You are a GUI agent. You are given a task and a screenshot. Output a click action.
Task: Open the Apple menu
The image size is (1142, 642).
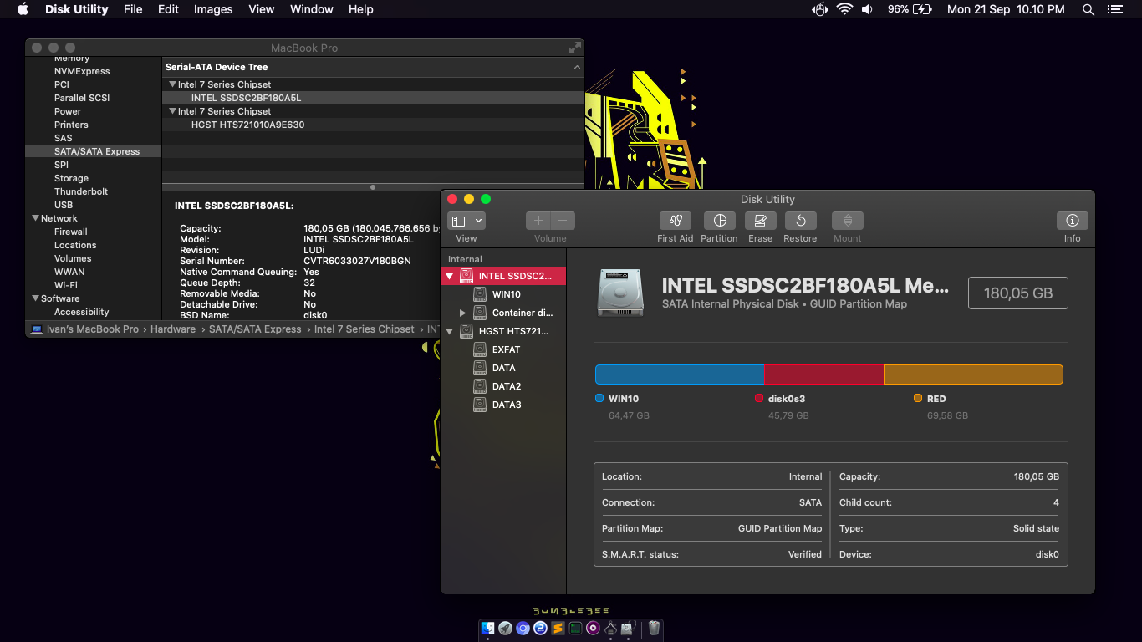click(23, 9)
